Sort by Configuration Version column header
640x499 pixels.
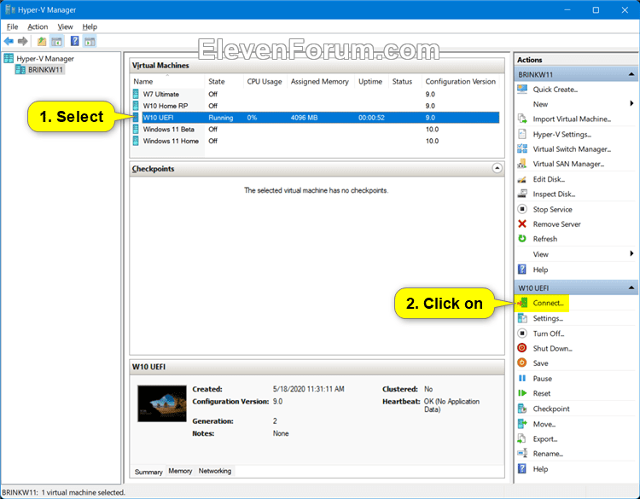pos(461,82)
